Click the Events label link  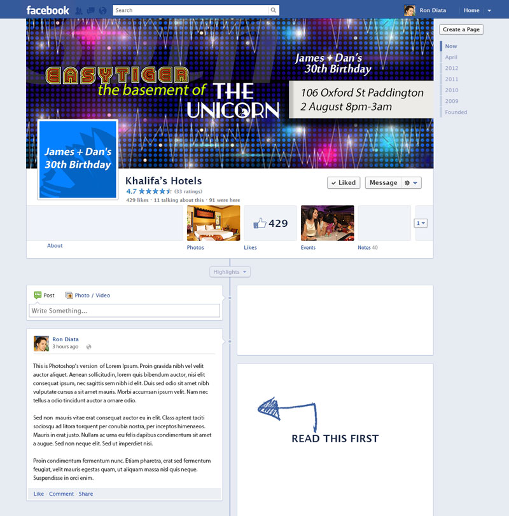(x=308, y=247)
